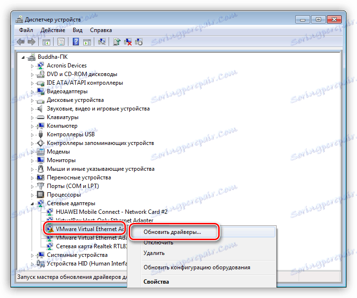
Task: Expand the Acronis Devices node
Action: click(x=32, y=66)
